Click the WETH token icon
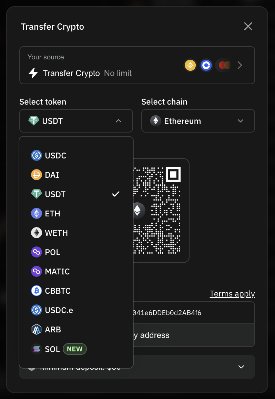 (36, 233)
